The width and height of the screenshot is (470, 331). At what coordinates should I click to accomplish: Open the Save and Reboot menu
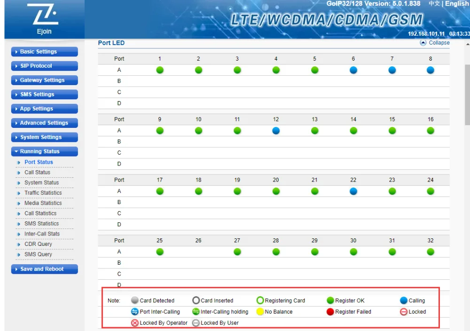click(x=44, y=269)
